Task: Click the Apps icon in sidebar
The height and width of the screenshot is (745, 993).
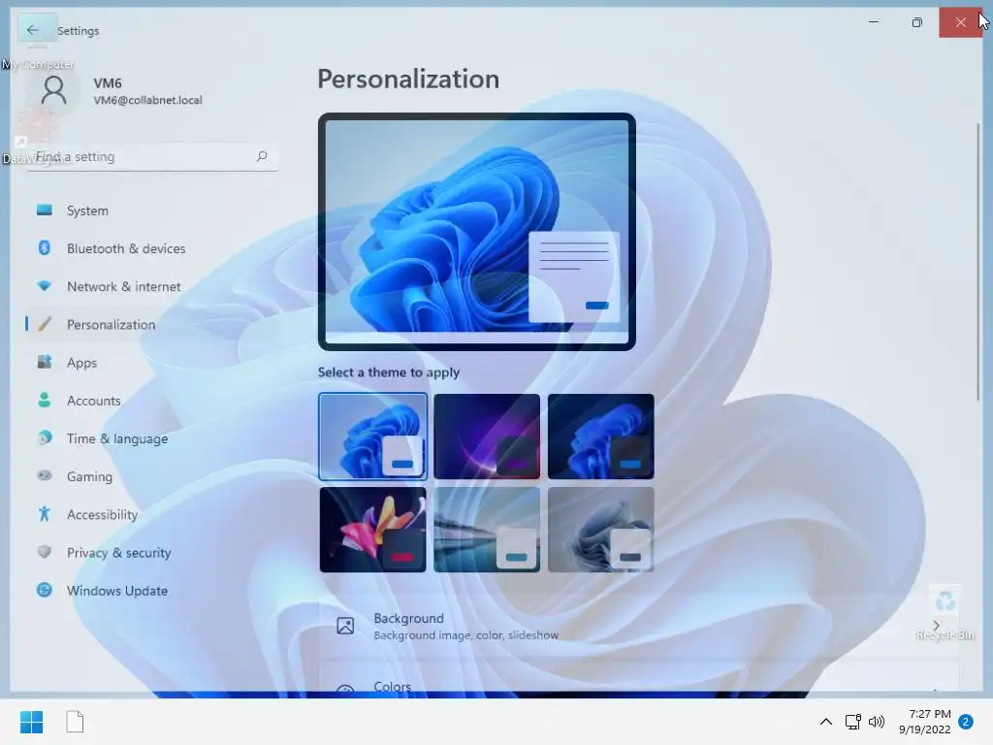Action: click(x=45, y=362)
